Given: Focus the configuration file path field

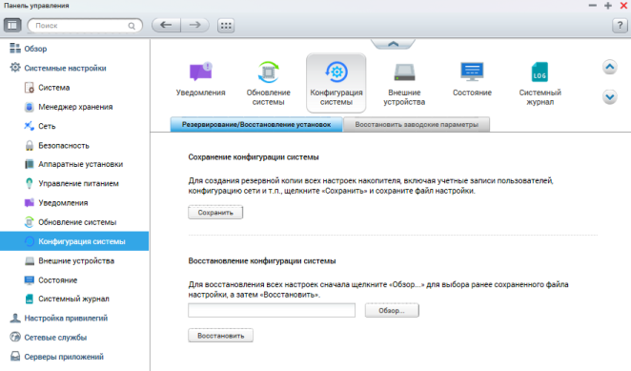Looking at the screenshot, I should point(272,311).
